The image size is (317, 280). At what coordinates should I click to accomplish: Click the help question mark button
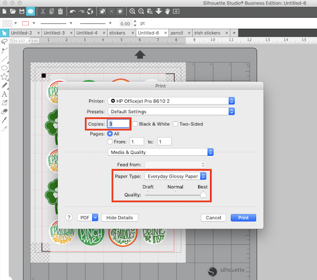click(x=69, y=217)
